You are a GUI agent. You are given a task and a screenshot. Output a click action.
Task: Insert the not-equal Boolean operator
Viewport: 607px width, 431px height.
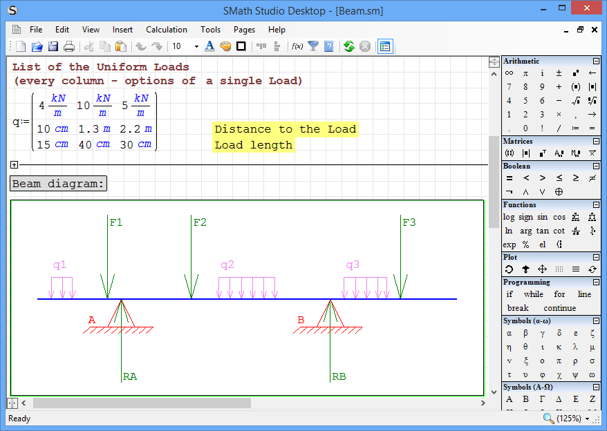592,178
